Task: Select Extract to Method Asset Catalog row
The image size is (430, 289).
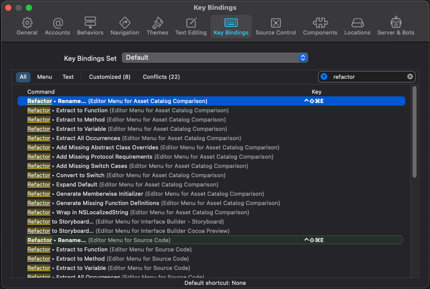Action: (x=211, y=120)
